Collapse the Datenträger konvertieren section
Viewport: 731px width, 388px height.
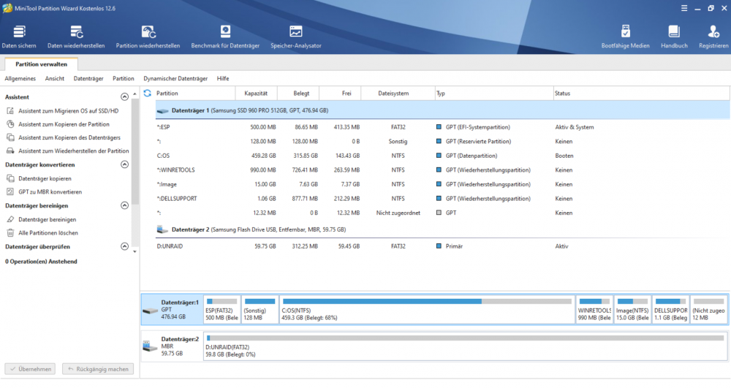124,164
